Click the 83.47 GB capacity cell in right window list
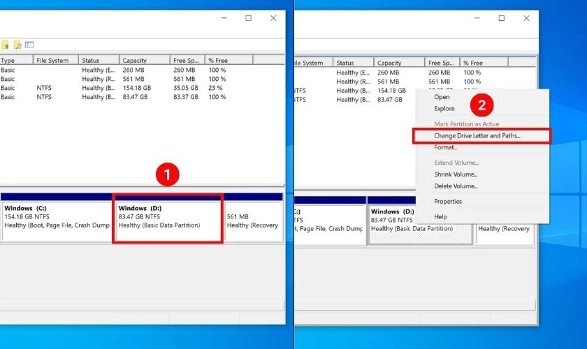 pyautogui.click(x=390, y=100)
